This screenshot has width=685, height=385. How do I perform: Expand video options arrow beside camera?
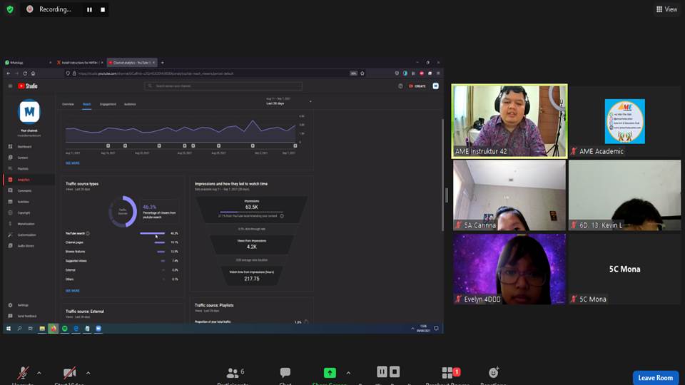point(88,373)
